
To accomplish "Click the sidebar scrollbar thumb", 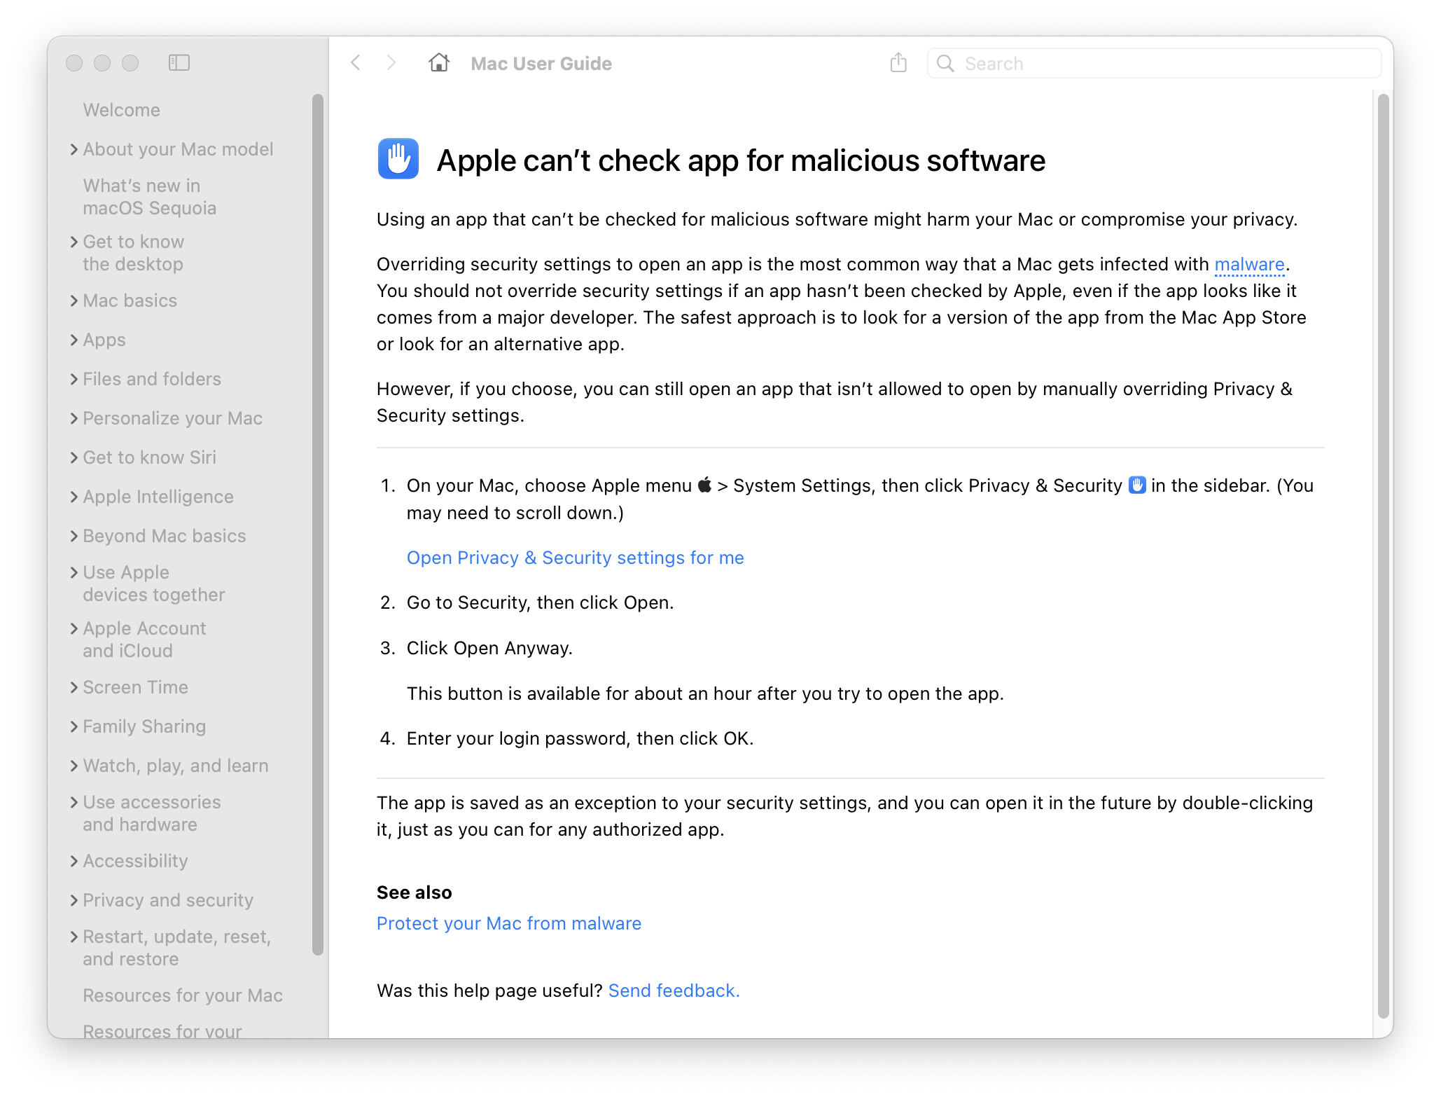I will pos(318,524).
